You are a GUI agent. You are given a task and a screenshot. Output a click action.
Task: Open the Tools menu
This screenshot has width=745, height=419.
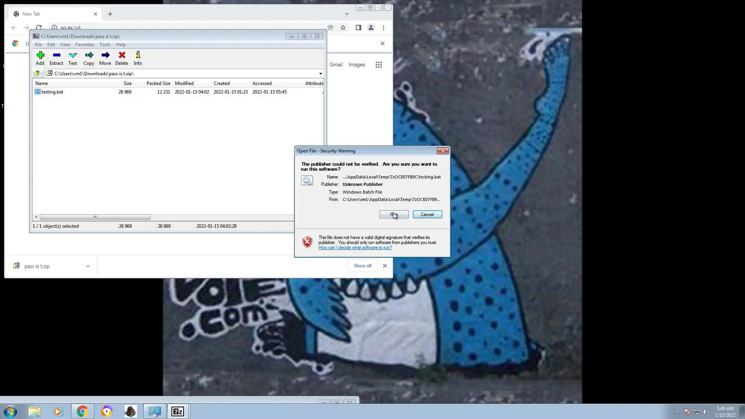click(105, 45)
